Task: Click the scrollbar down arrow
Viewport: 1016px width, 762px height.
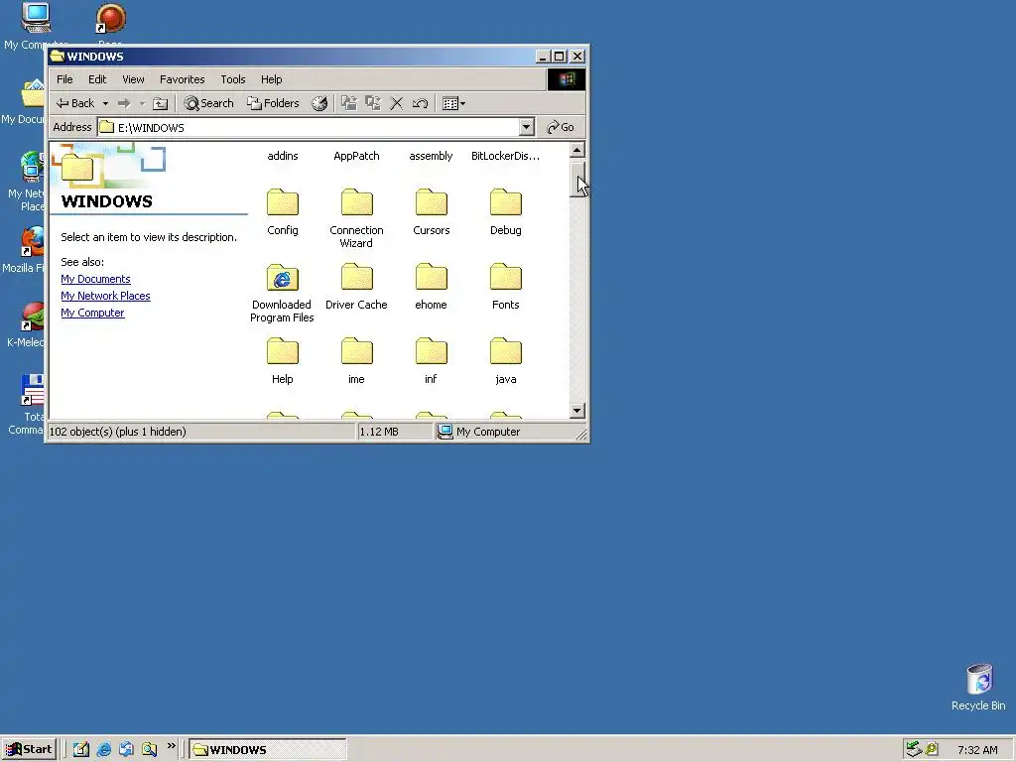Action: coord(576,411)
